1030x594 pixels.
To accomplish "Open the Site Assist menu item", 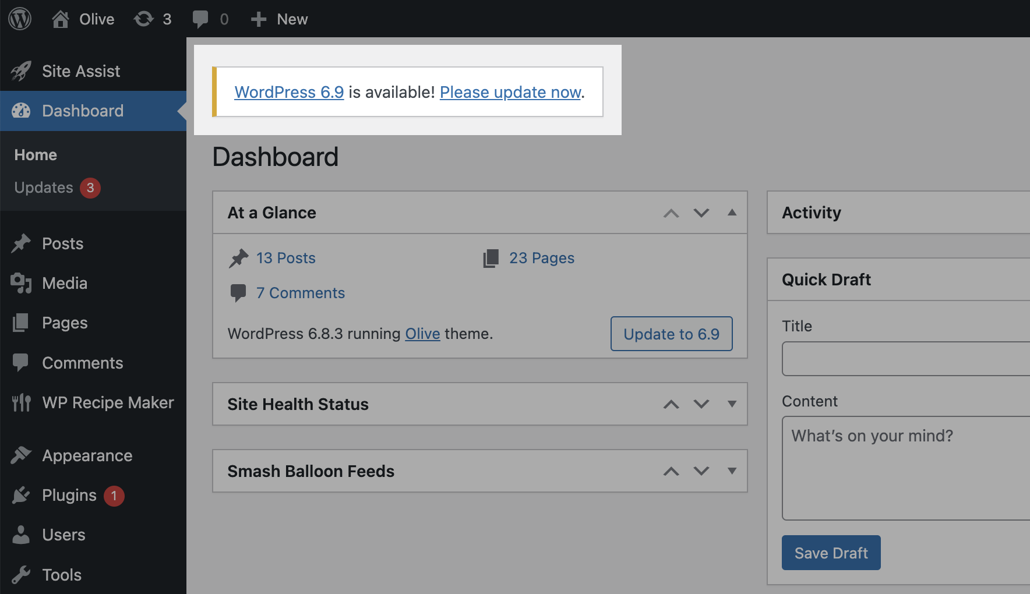I will (x=93, y=71).
